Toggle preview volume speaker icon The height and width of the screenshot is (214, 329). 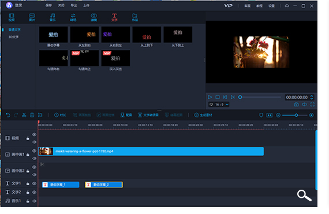pos(304,105)
